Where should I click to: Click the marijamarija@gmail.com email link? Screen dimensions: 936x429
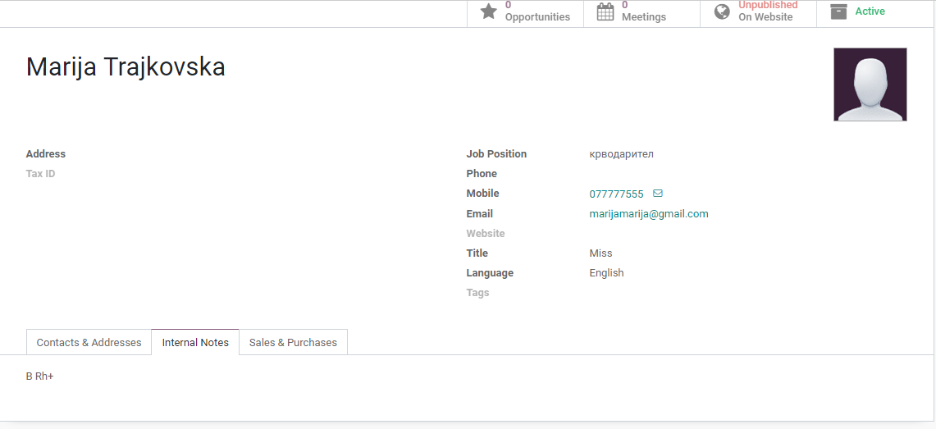648,214
